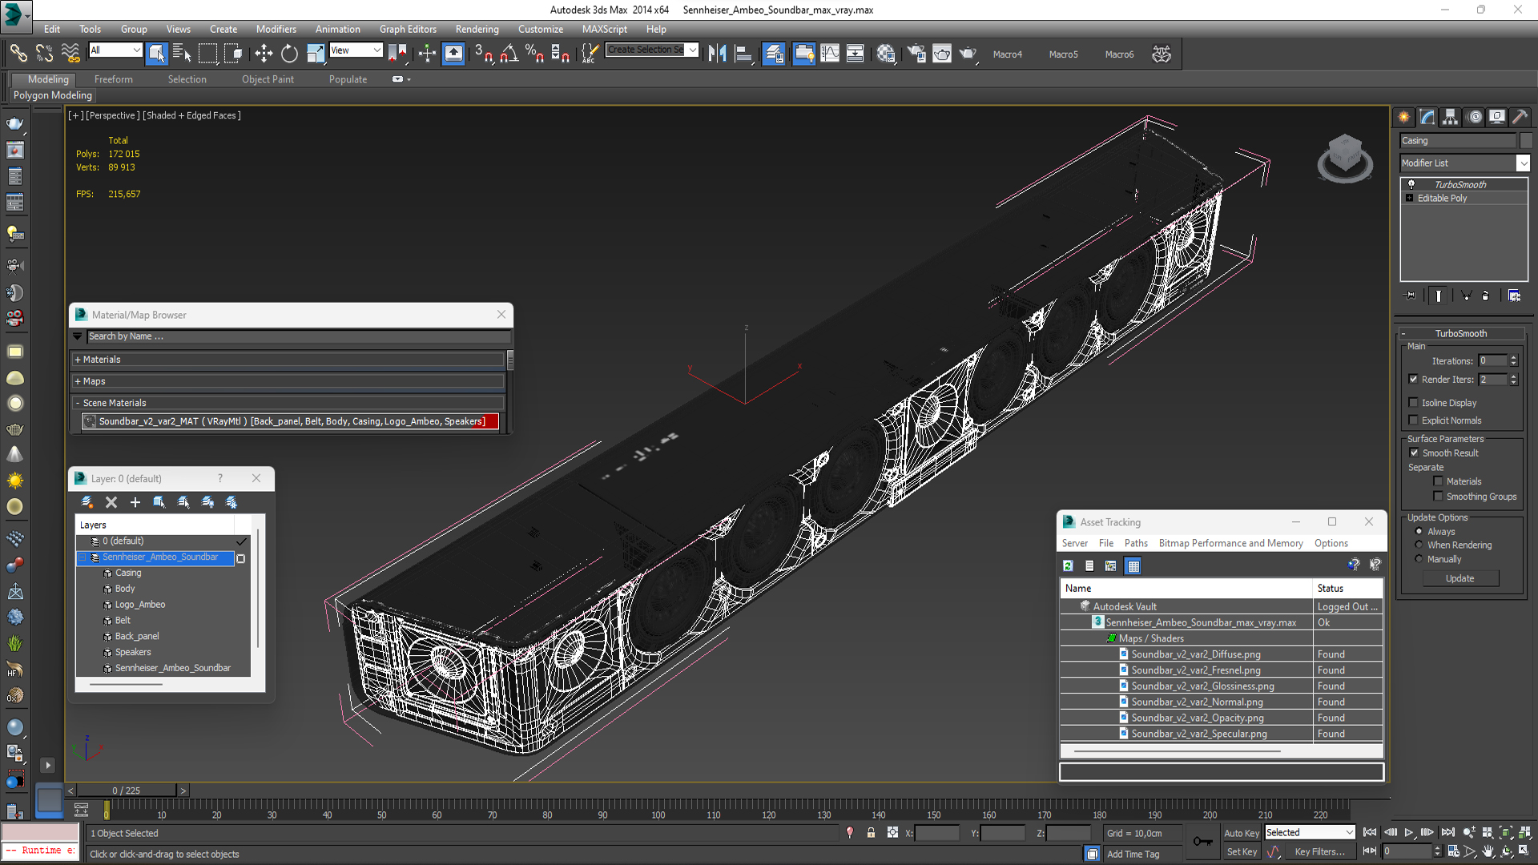Open the MAXScript menu
The width and height of the screenshot is (1538, 865).
coord(605,29)
